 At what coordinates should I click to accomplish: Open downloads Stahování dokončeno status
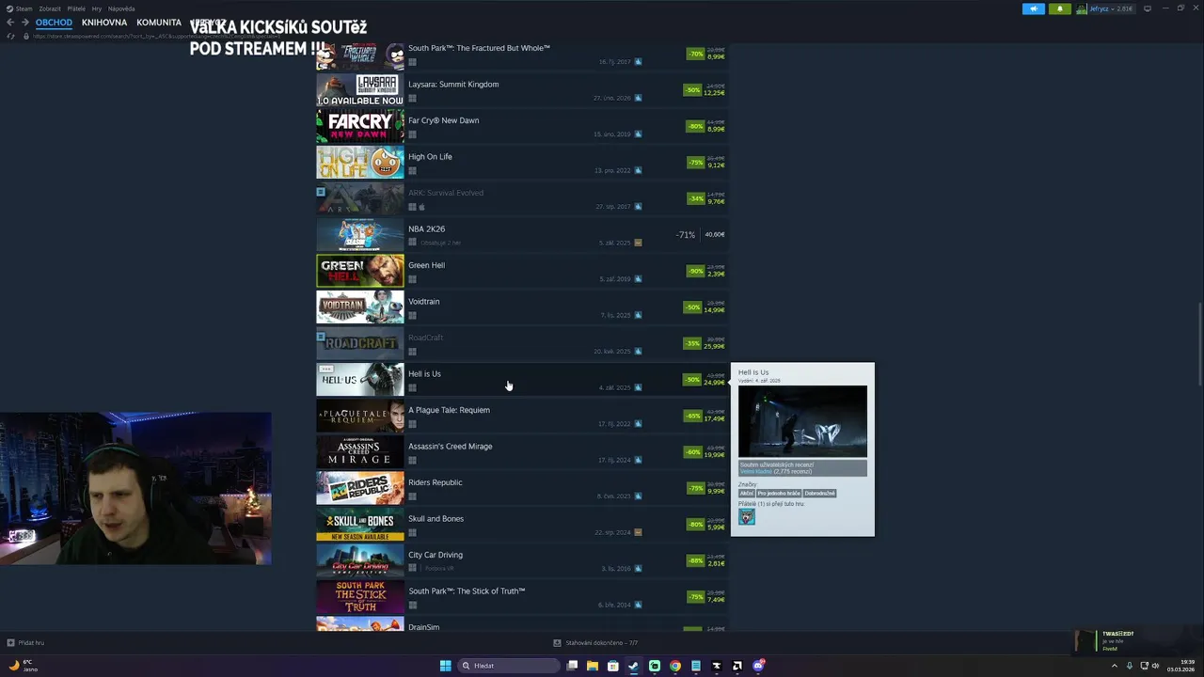(x=595, y=643)
